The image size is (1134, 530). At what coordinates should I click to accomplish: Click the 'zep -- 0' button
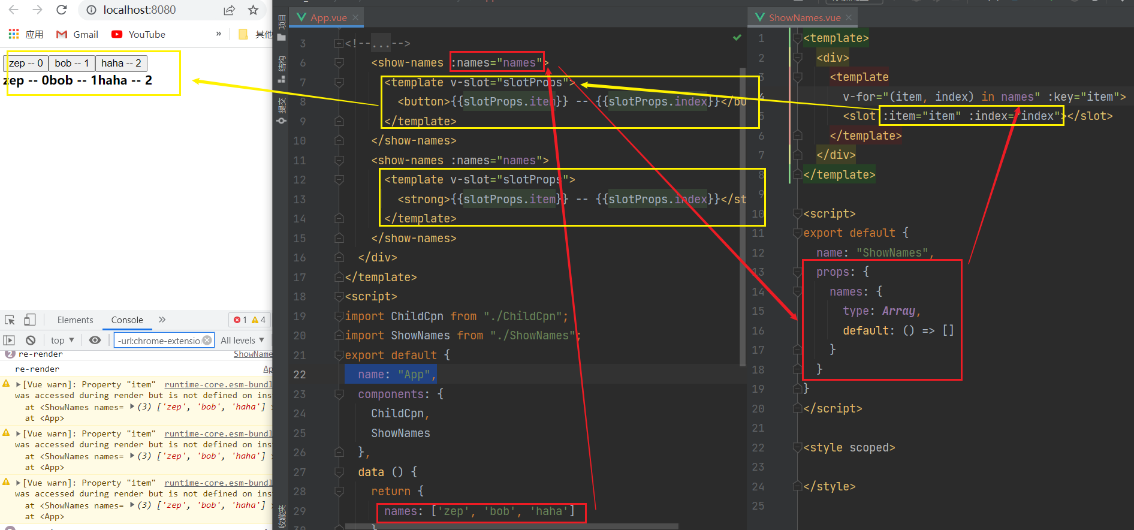coord(26,63)
